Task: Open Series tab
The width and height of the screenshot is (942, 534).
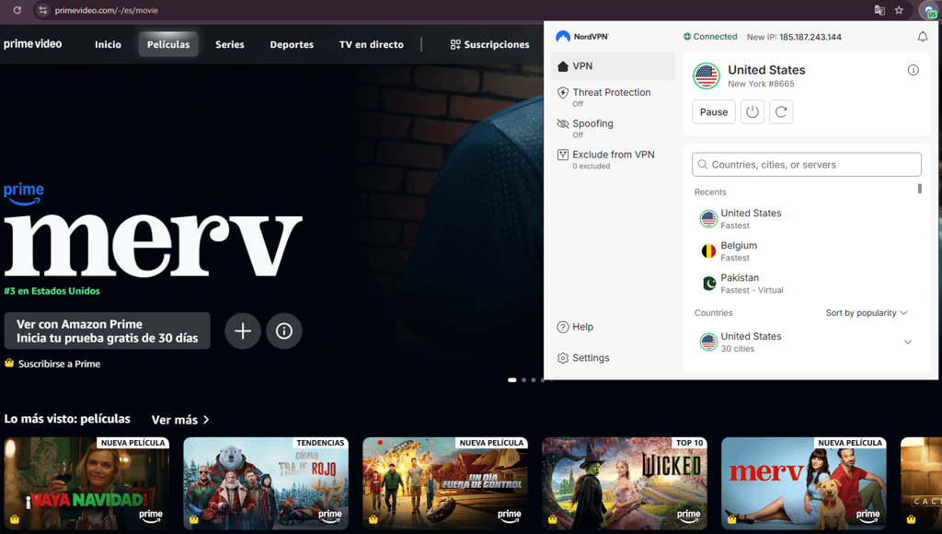Action: tap(229, 44)
